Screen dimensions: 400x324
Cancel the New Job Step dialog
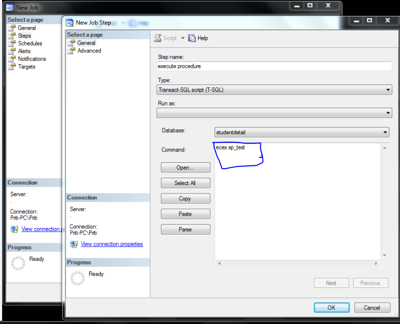pyautogui.click(x=372, y=308)
